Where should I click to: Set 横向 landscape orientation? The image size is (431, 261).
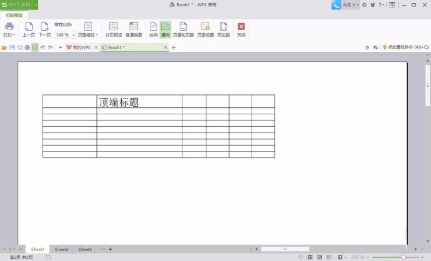[x=165, y=30]
